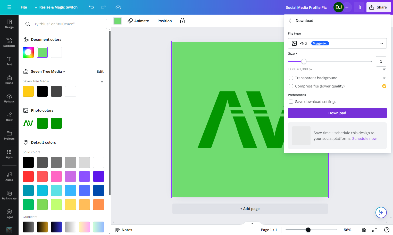The height and width of the screenshot is (235, 393).
Task: Open the PNG file type dropdown
Action: pyautogui.click(x=337, y=43)
